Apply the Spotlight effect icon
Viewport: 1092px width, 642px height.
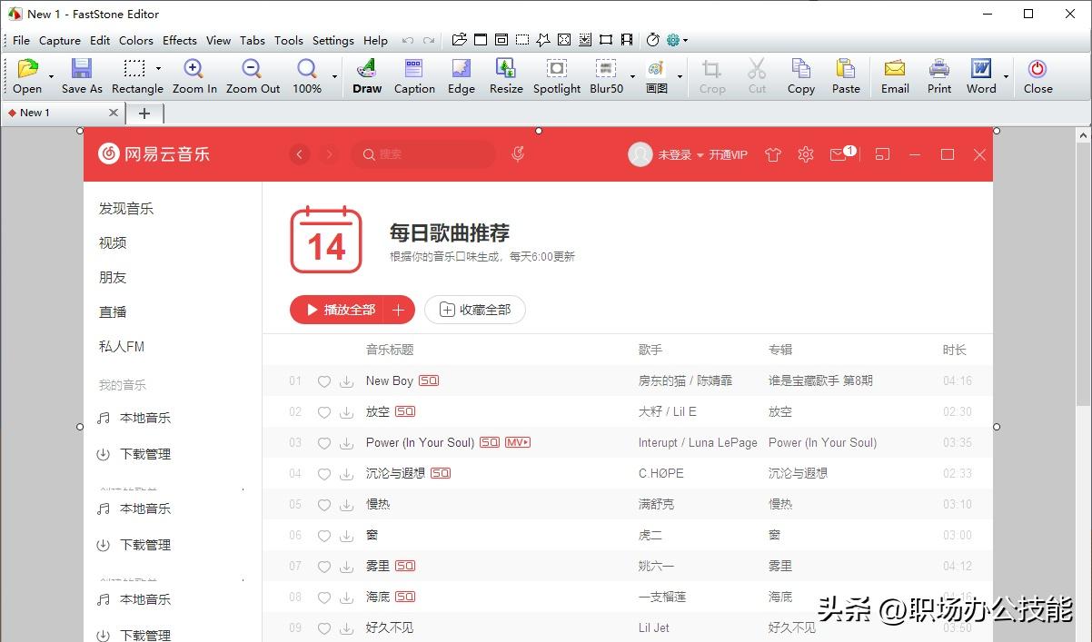point(556,73)
